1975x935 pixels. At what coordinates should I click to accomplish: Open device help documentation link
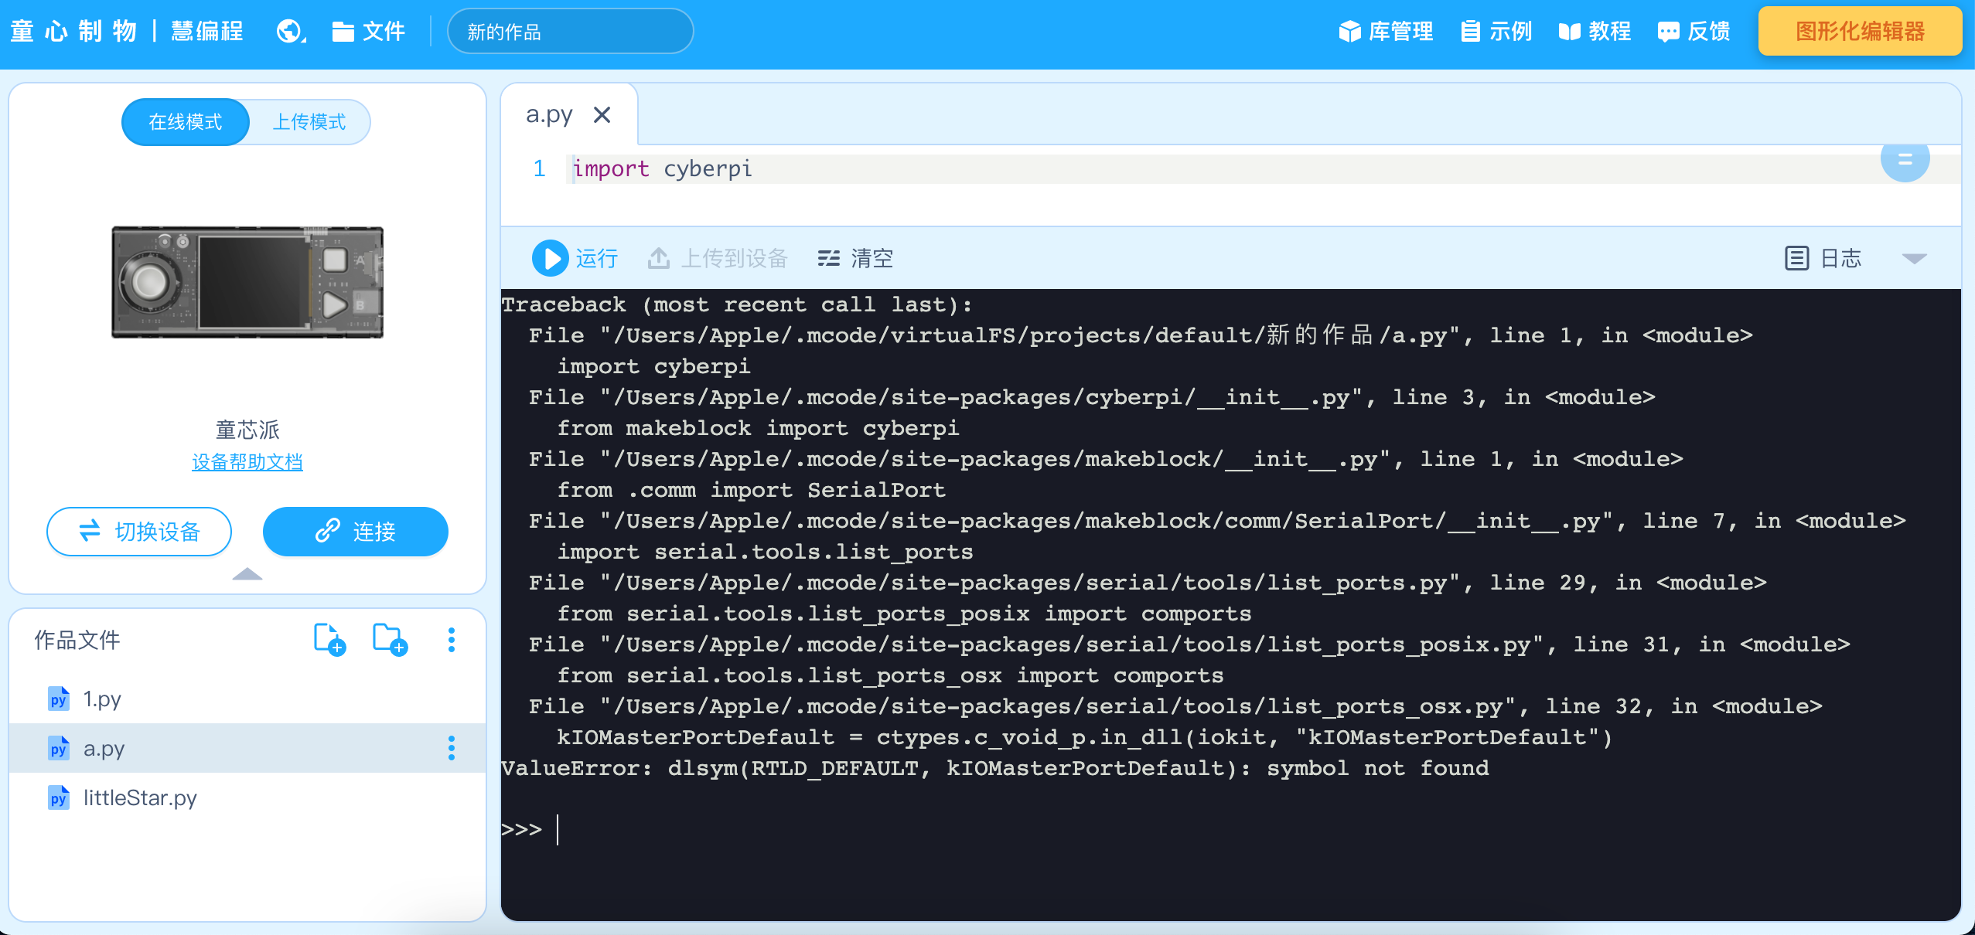point(247,462)
